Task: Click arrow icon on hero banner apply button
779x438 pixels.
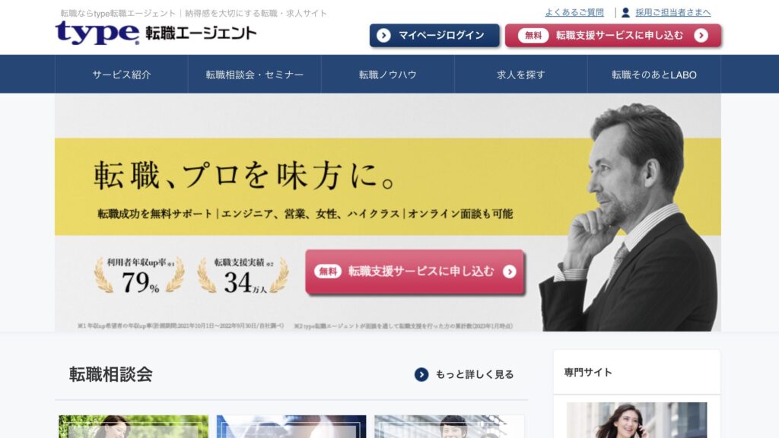Action: pos(509,271)
